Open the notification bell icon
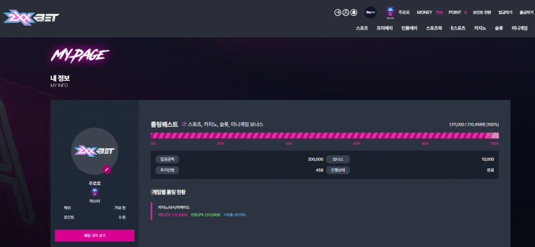The height and width of the screenshot is (247, 535). coord(354,12)
